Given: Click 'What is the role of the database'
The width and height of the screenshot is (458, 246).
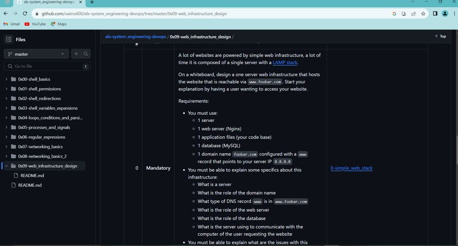Looking at the screenshot, I should click(x=232, y=218).
